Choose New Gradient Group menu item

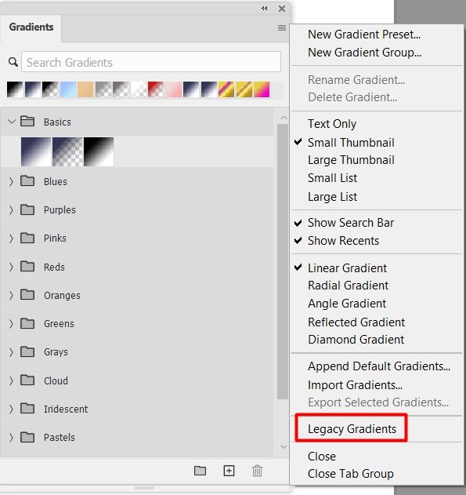coord(364,53)
